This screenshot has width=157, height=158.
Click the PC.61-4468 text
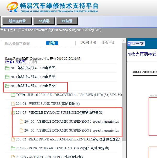(x=89, y=42)
